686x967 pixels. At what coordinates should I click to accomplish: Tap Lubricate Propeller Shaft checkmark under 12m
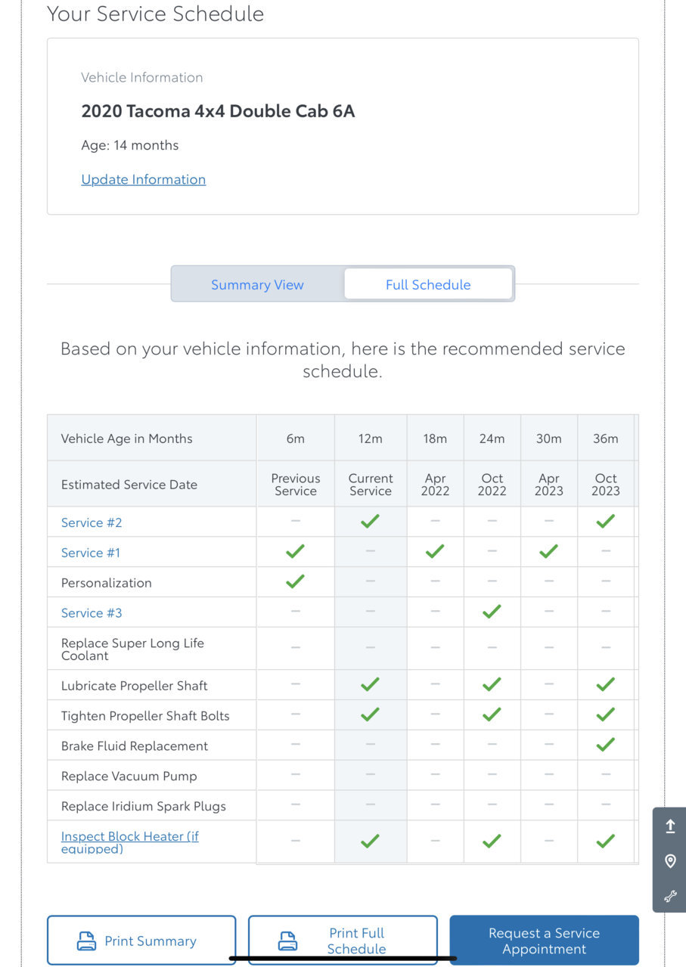370,684
